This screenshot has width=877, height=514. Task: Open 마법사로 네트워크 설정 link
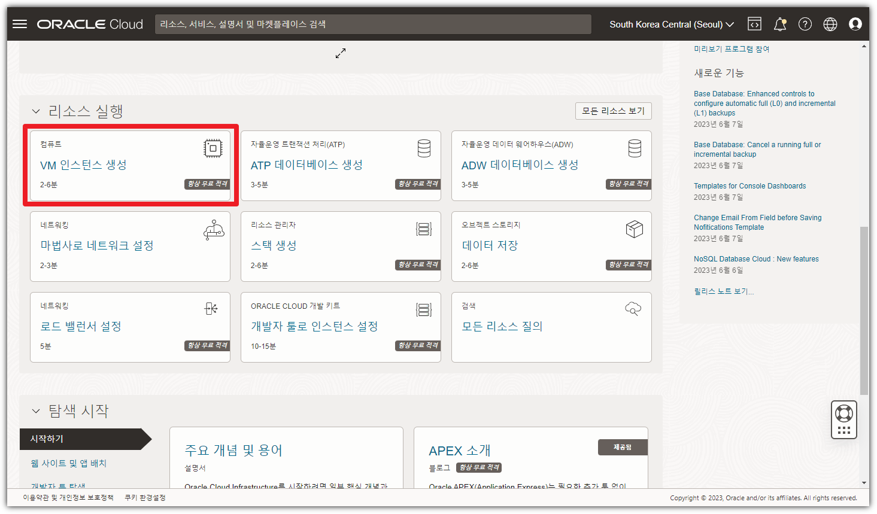click(97, 245)
